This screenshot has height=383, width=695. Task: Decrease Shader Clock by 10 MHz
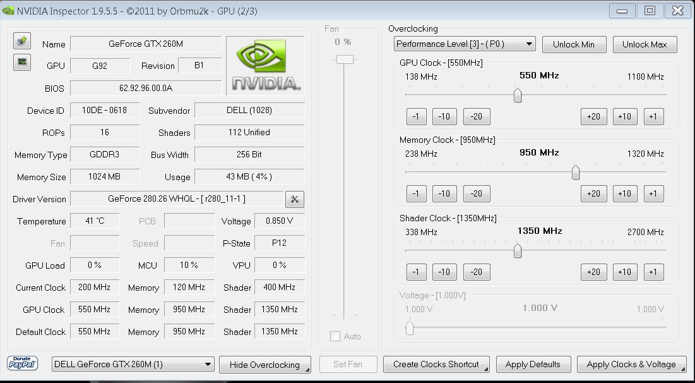pos(444,272)
